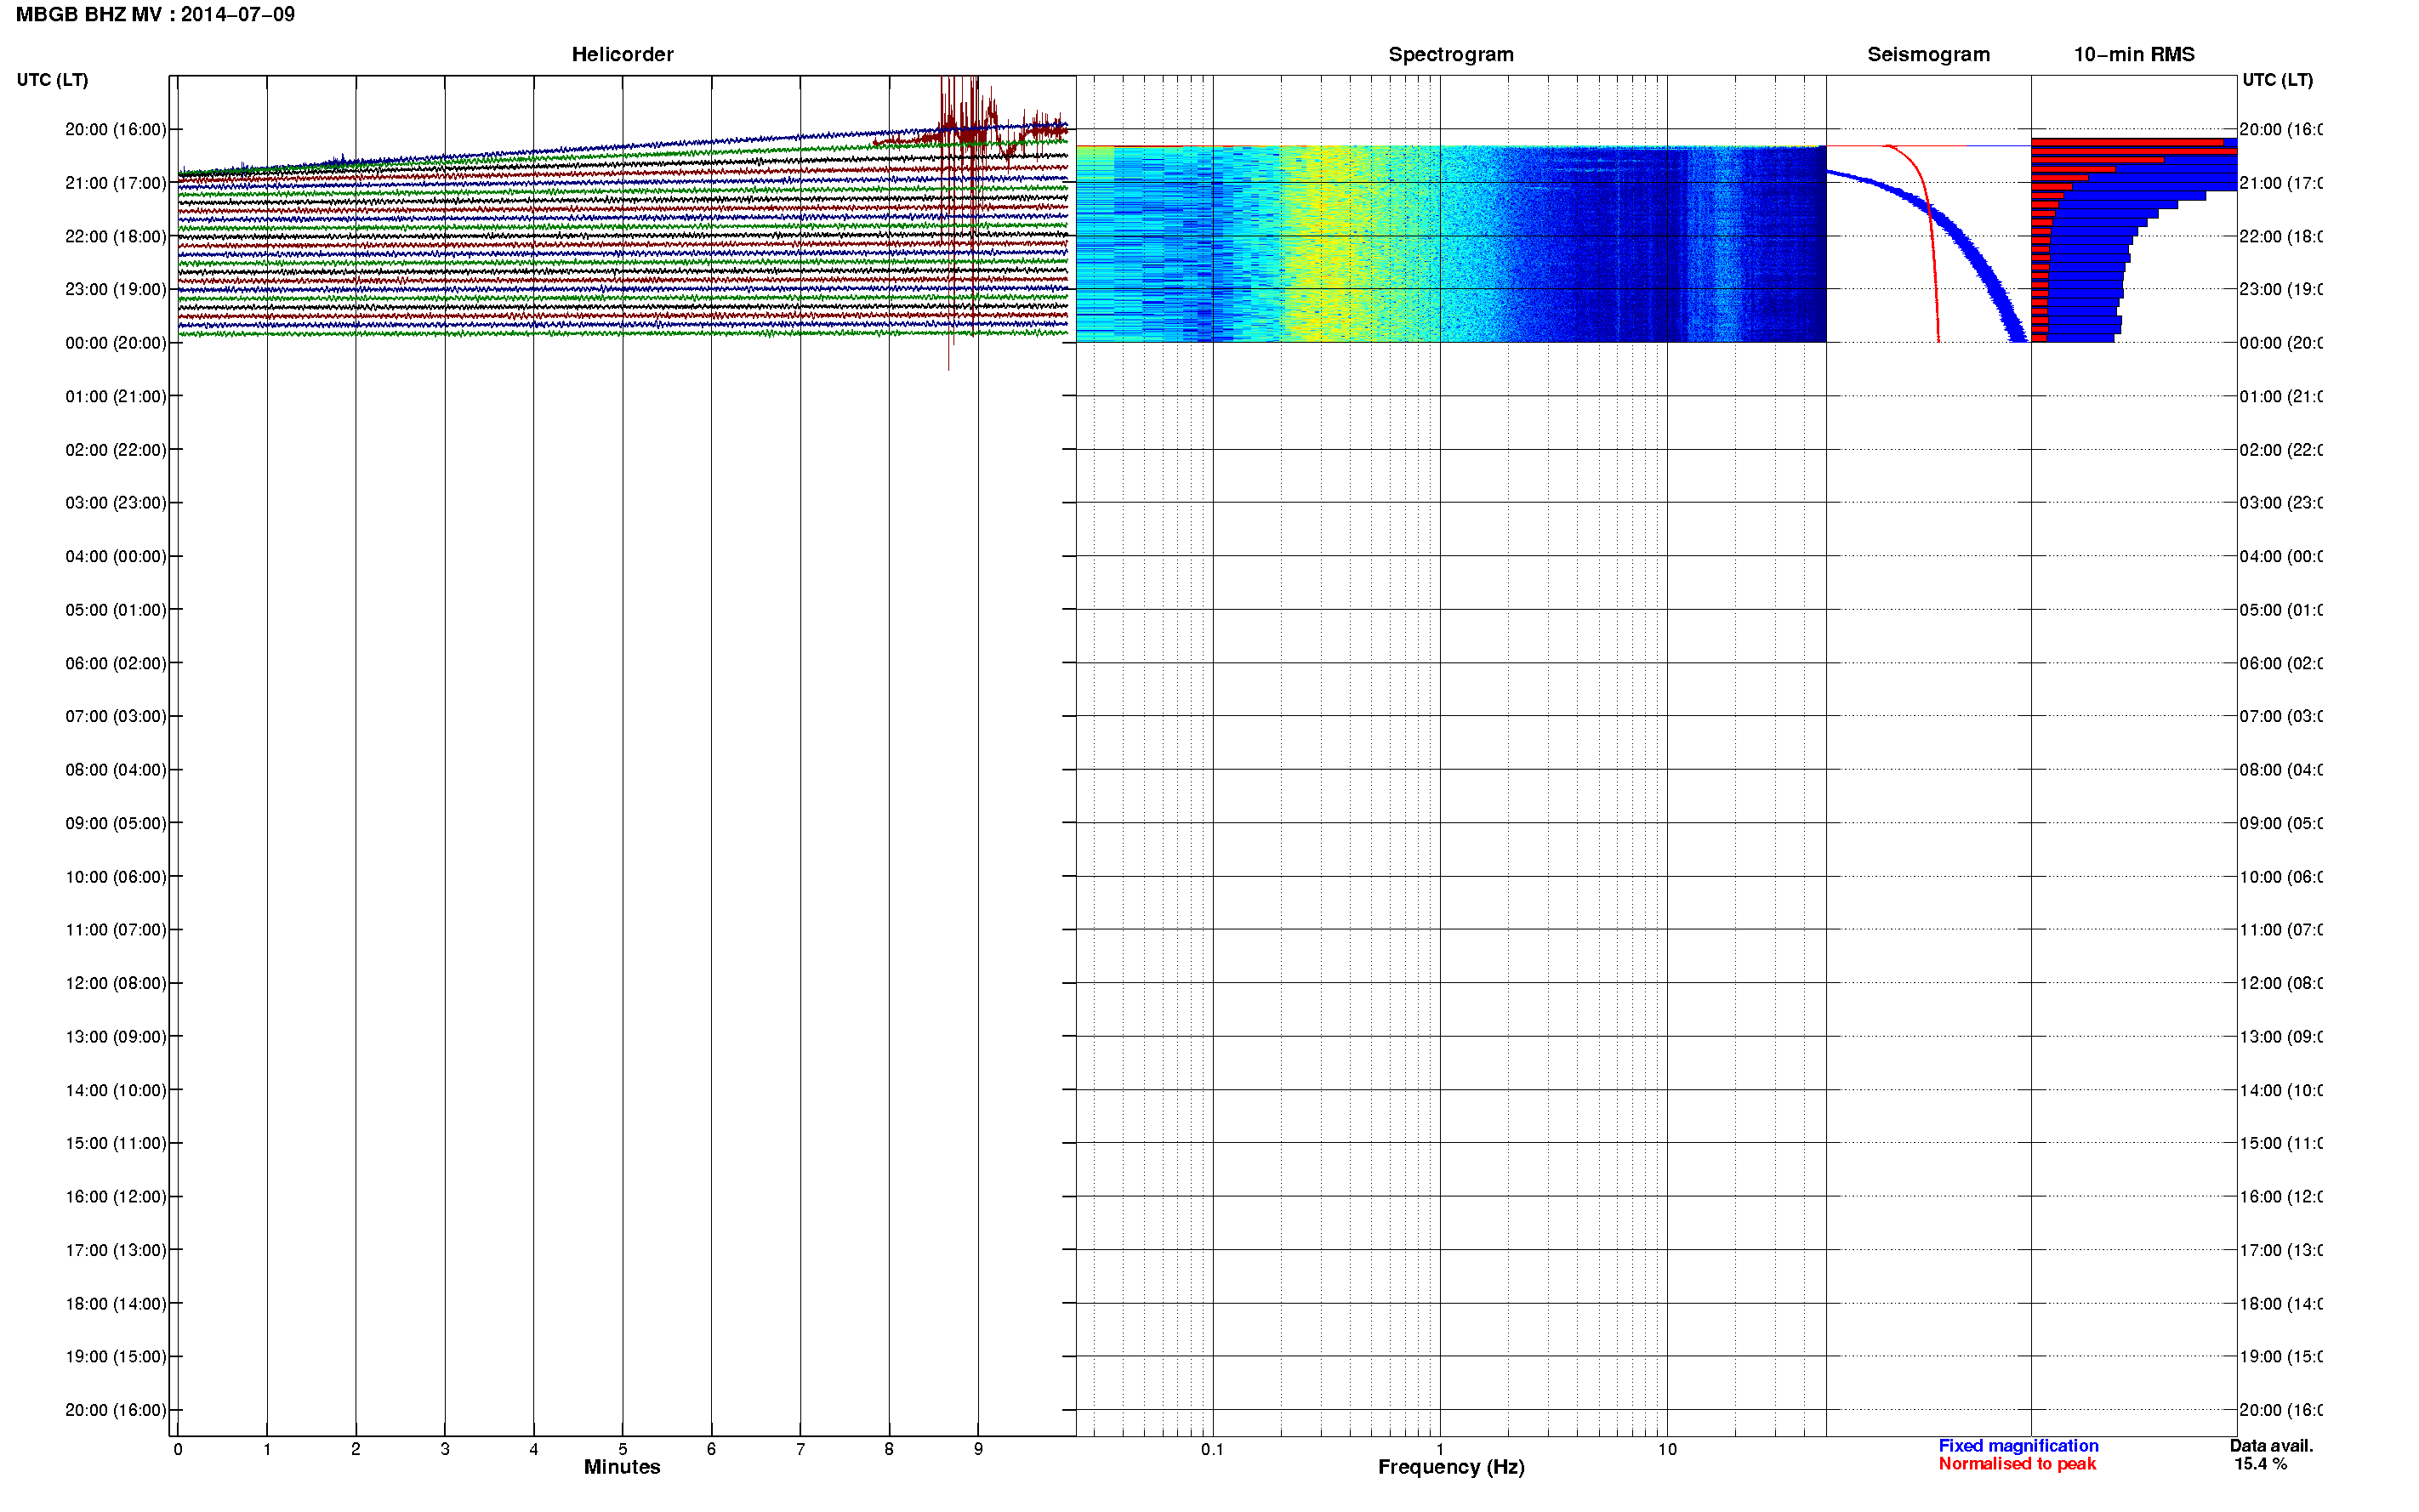This screenshot has height=1512, width=2419.
Task: Select the '10-min RMS' panel heading
Action: pyautogui.click(x=2133, y=54)
